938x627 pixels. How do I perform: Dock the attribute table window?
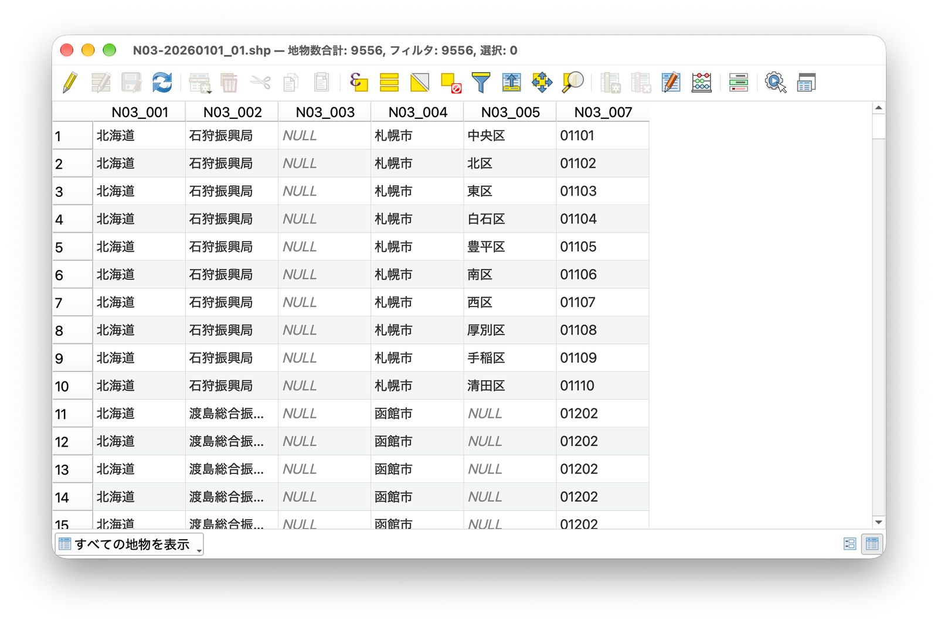click(806, 83)
